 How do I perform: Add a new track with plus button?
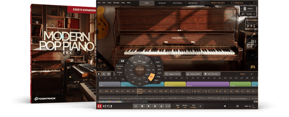click(x=251, y=74)
